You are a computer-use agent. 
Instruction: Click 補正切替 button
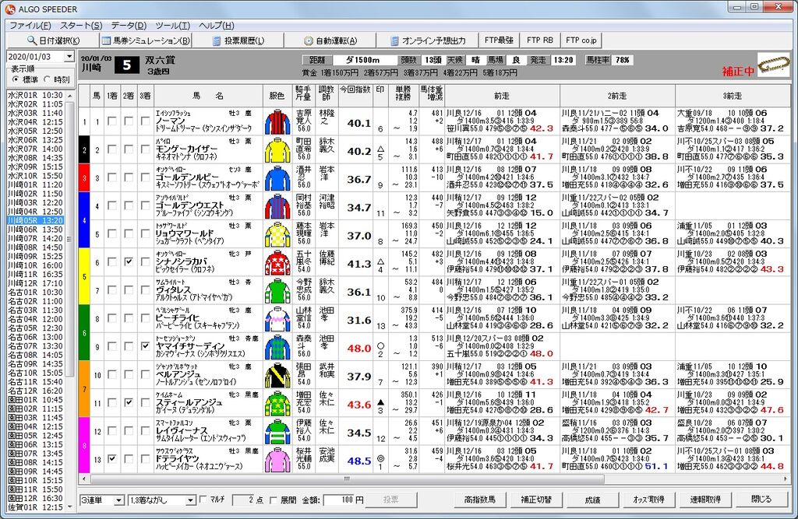(536, 500)
